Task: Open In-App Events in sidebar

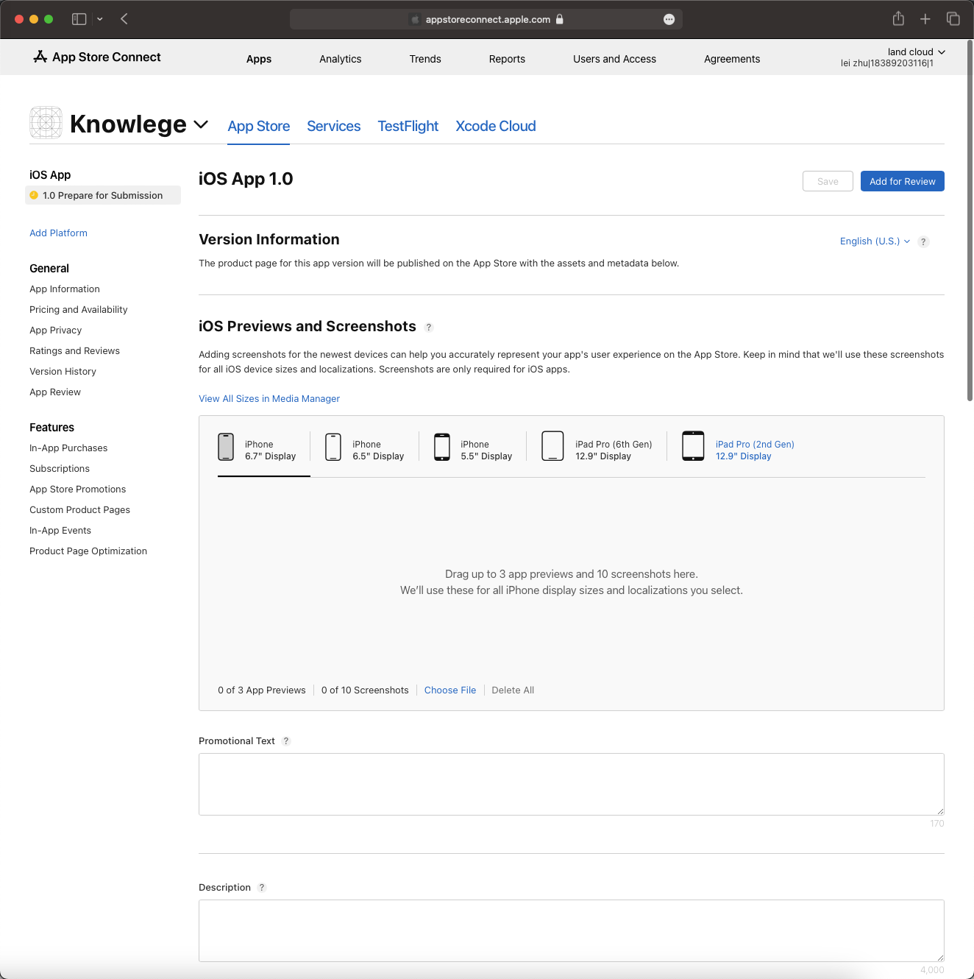Action: [60, 531]
